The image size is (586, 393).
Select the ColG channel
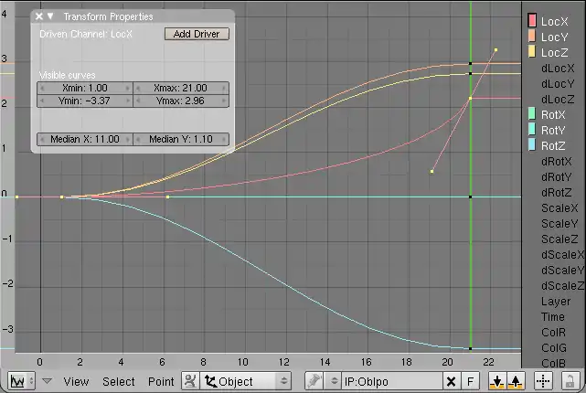tap(554, 348)
